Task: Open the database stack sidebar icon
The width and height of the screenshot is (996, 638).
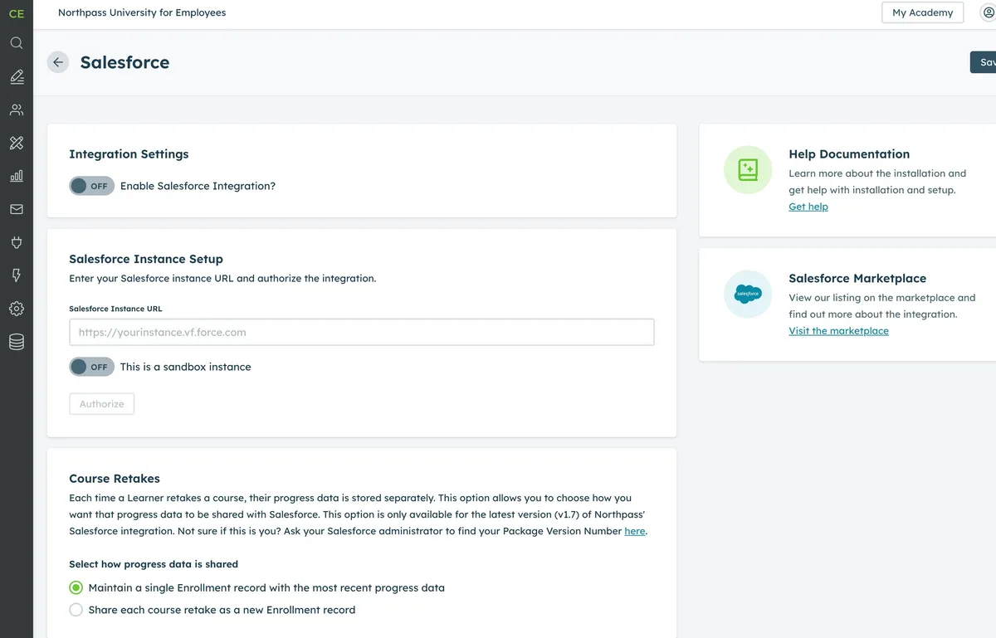Action: coord(16,342)
